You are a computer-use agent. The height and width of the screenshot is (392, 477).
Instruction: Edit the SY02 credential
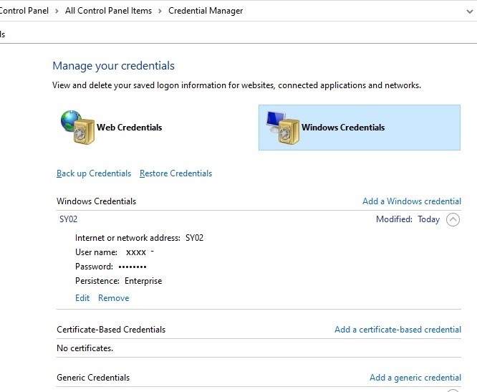point(82,298)
